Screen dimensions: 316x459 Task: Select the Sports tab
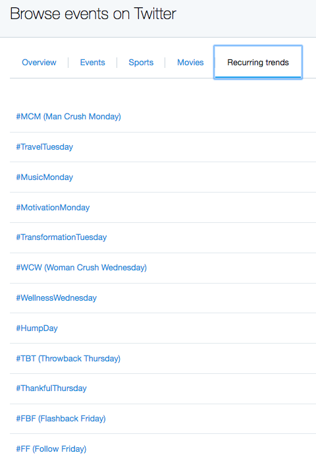(141, 63)
